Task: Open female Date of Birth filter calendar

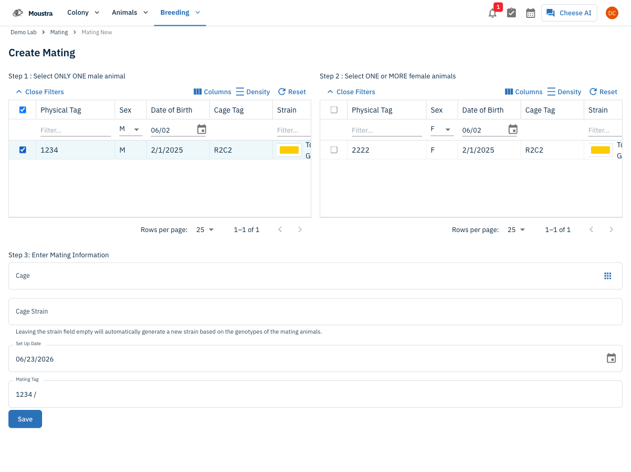Action: click(x=513, y=129)
